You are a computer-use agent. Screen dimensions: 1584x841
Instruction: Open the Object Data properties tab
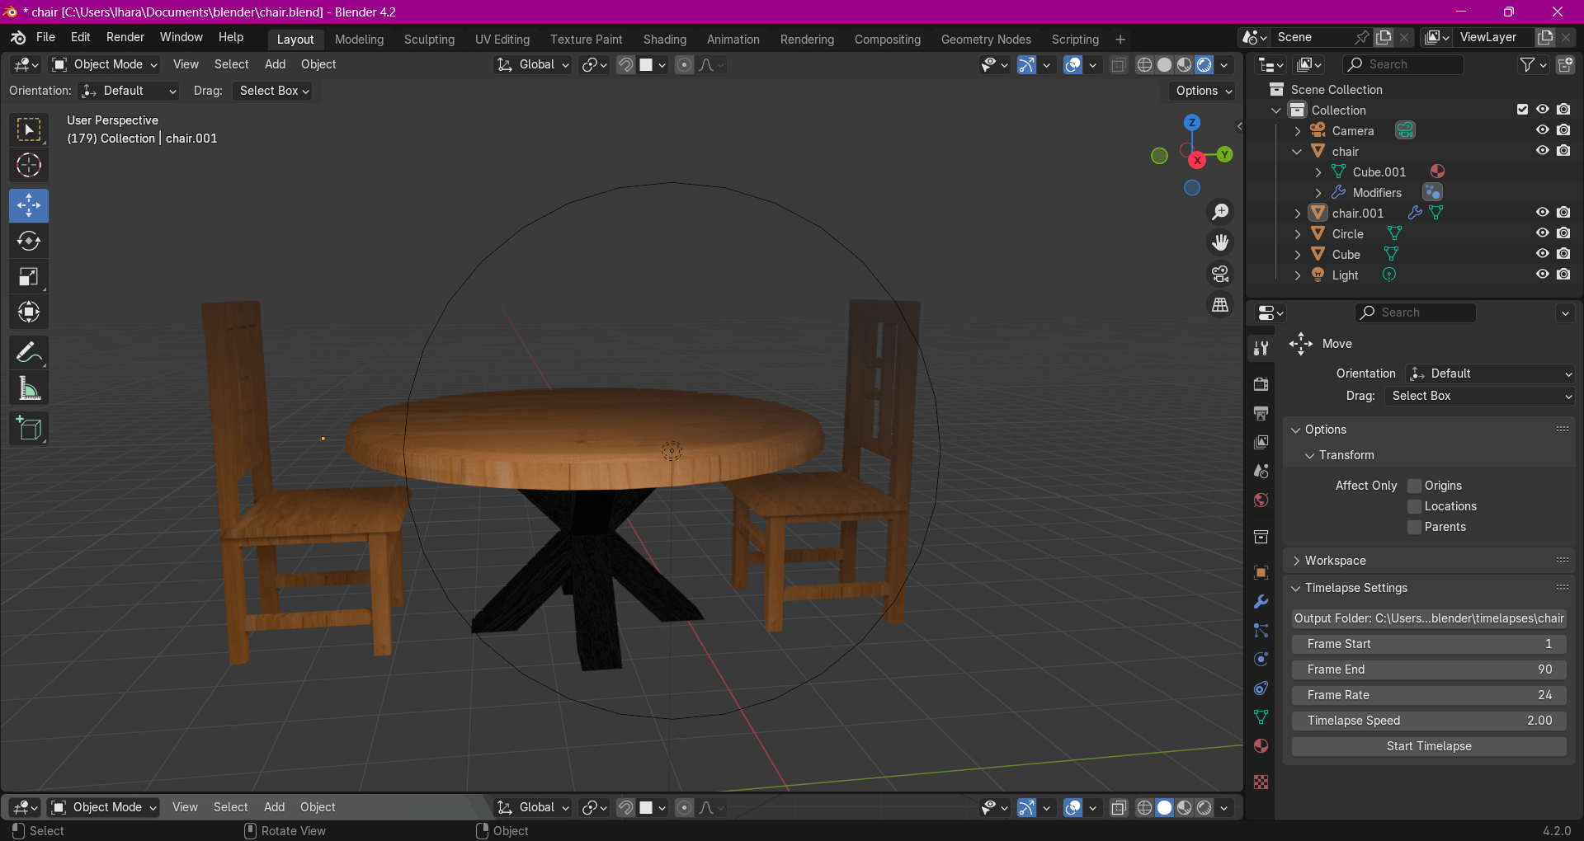point(1261,716)
